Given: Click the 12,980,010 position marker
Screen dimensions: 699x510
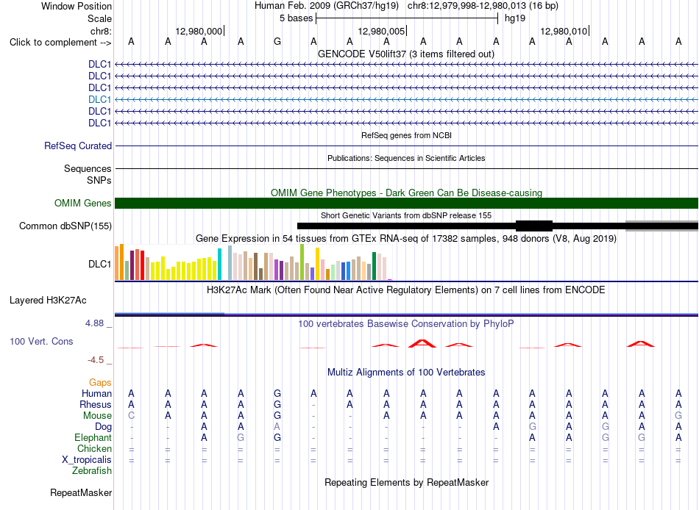Looking at the screenshot, I should pyautogui.click(x=564, y=31).
